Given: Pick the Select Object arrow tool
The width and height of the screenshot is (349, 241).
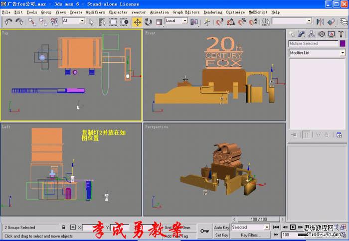Looking at the screenshot, I should pos(91,22).
